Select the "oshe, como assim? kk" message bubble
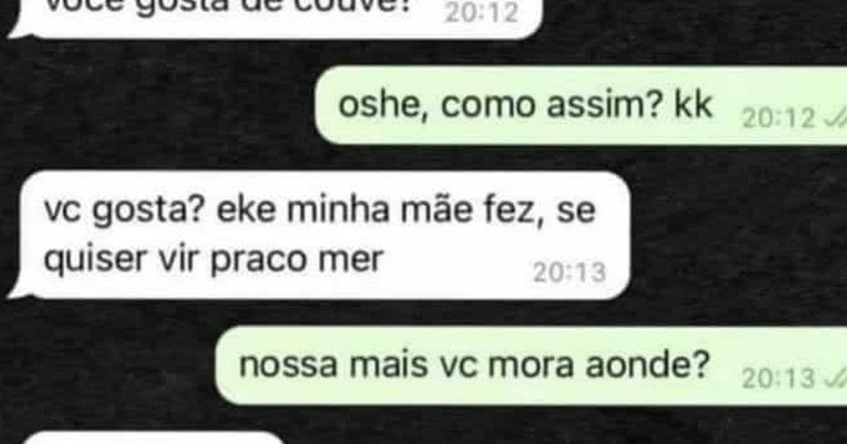847x444 pixels. (x=581, y=105)
